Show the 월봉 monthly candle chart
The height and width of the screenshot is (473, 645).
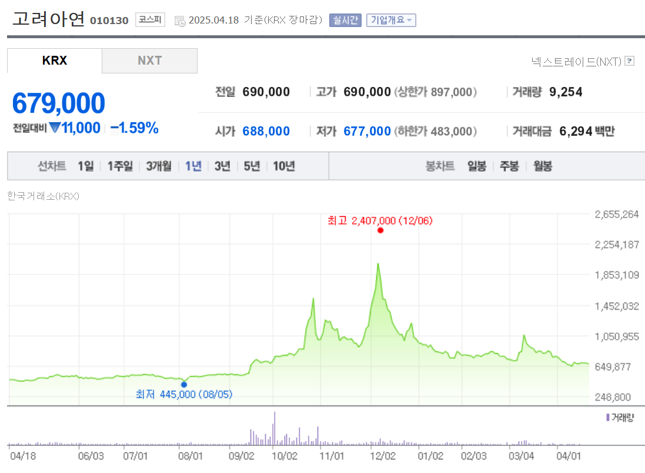(x=543, y=166)
